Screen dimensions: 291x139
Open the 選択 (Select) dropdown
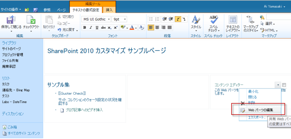click(268, 24)
